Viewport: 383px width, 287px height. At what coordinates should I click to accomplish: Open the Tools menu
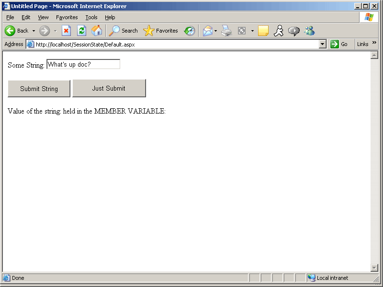point(91,17)
